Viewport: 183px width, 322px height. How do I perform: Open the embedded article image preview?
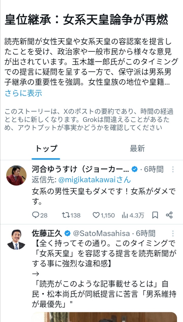(x=104, y=317)
